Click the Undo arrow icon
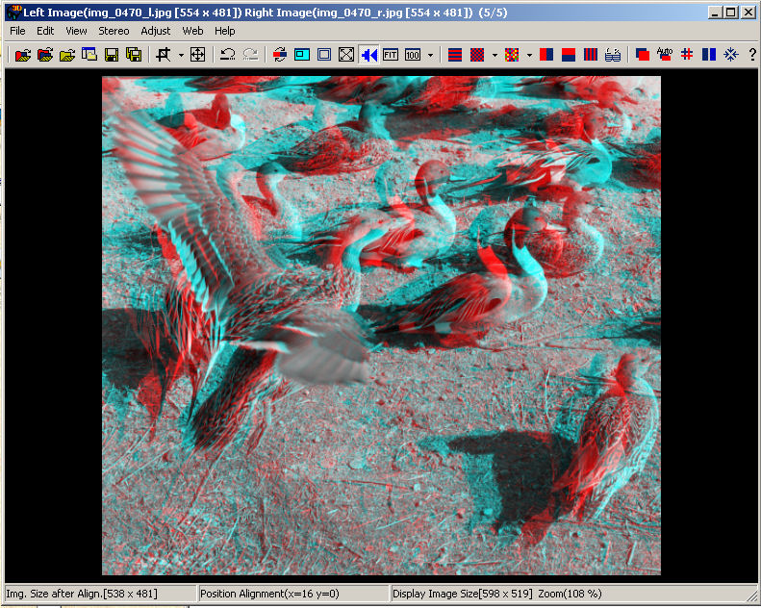761x608 pixels. [x=227, y=55]
